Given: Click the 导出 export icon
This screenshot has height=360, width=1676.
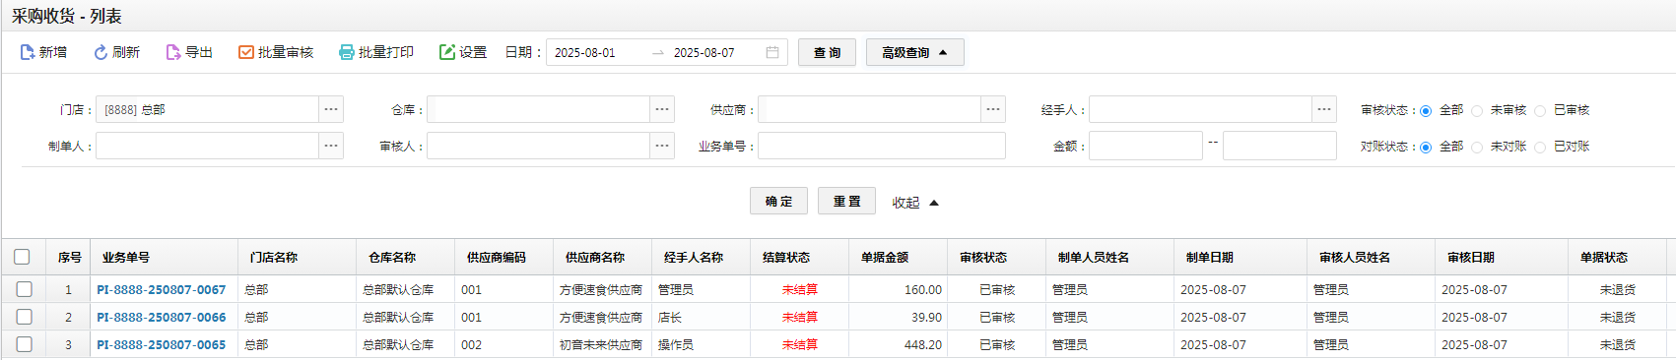Looking at the screenshot, I should pyautogui.click(x=173, y=52).
